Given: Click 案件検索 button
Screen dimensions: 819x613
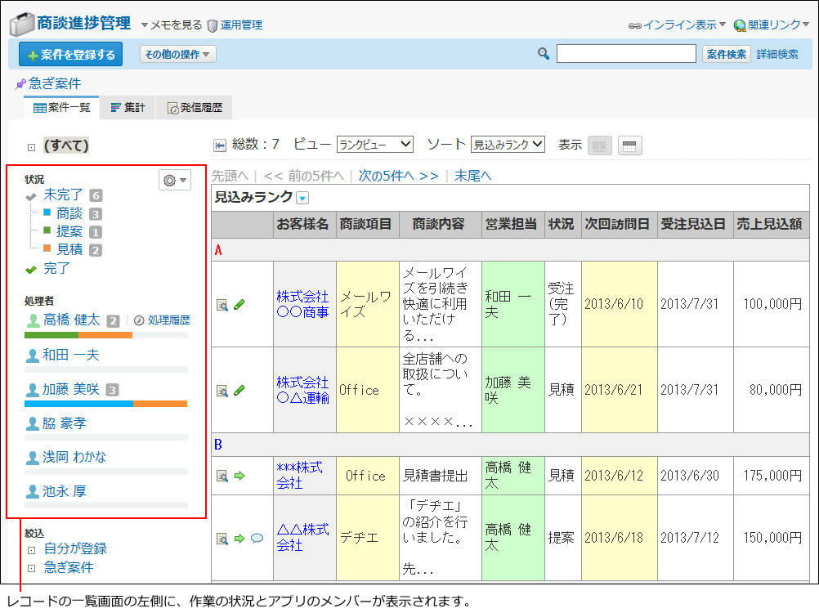Looking at the screenshot, I should pos(726,54).
